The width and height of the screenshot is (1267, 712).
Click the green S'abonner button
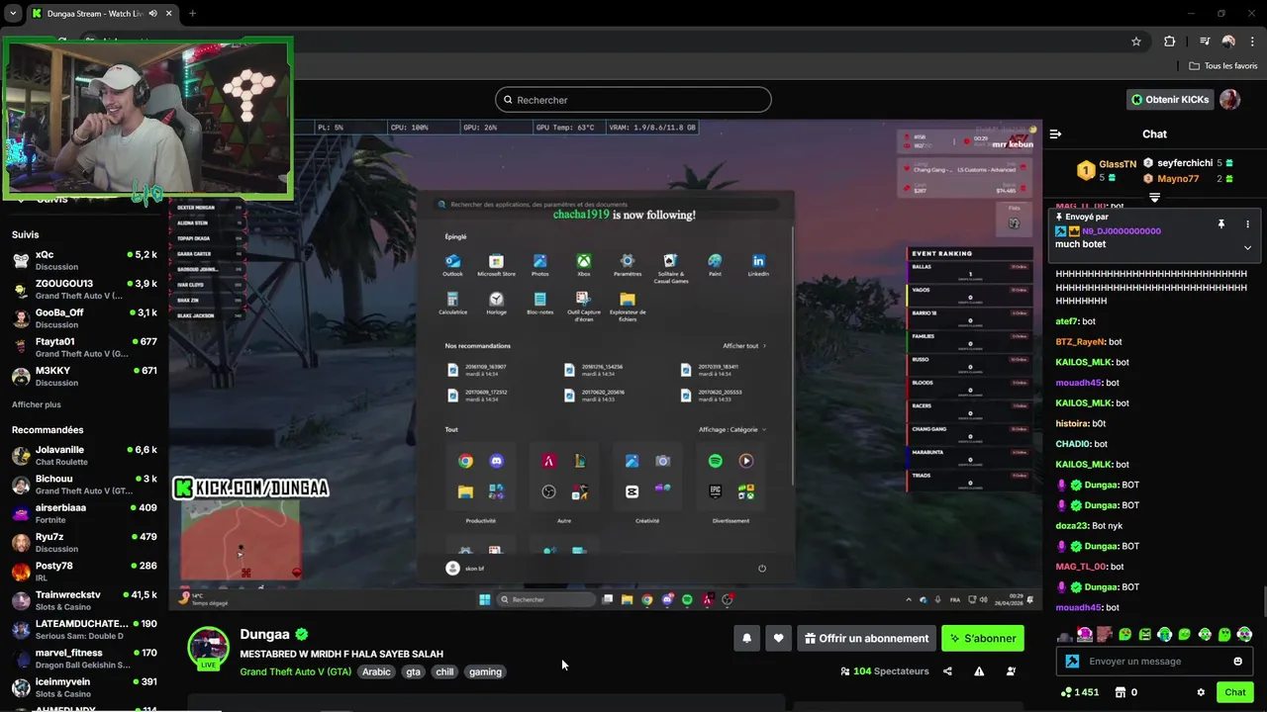pos(983,638)
